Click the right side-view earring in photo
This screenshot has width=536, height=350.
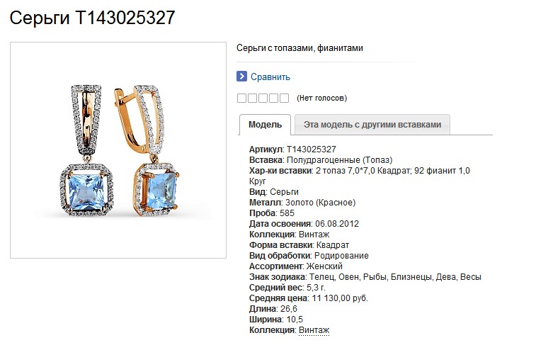(147, 150)
